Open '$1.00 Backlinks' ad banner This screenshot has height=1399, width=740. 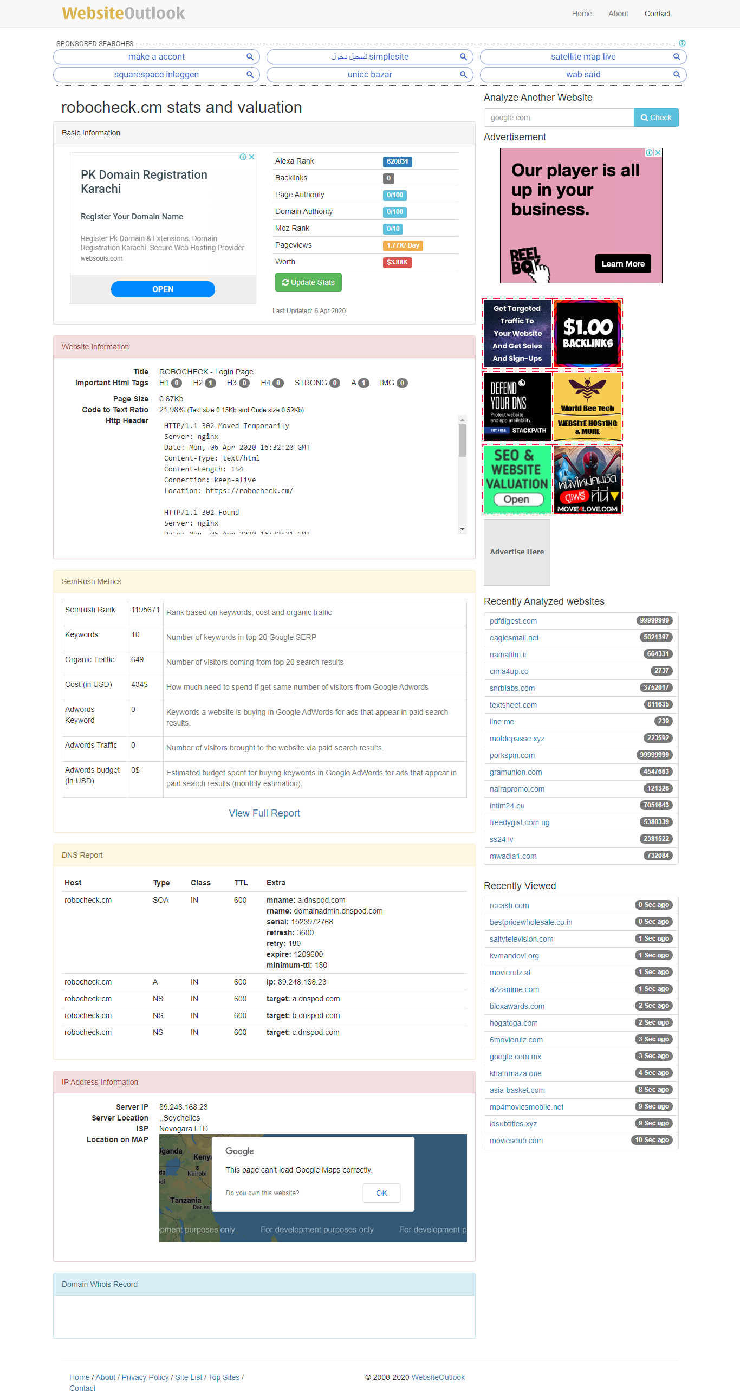click(587, 333)
